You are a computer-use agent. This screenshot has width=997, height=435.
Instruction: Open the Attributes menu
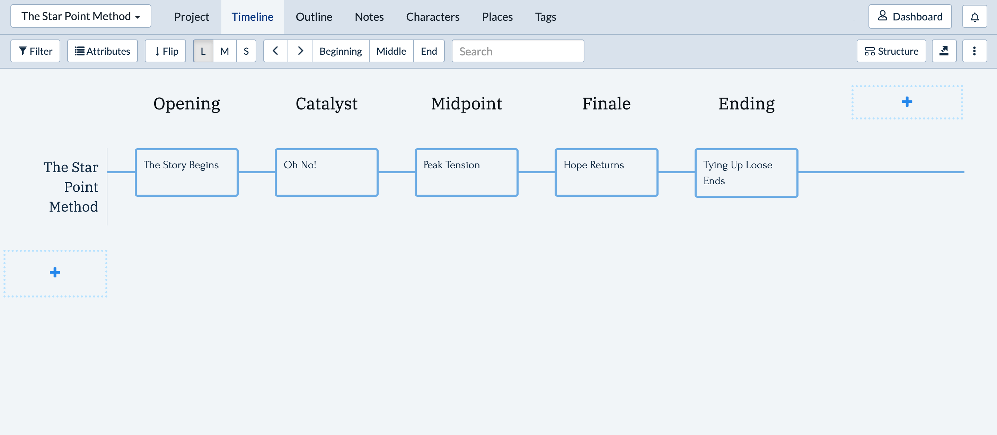pos(102,51)
